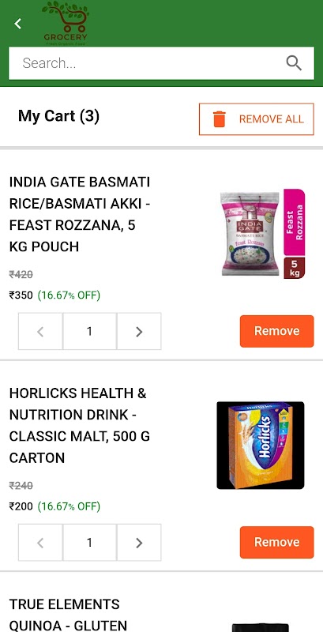Tap the search magnifier icon
The image size is (323, 632).
click(294, 63)
